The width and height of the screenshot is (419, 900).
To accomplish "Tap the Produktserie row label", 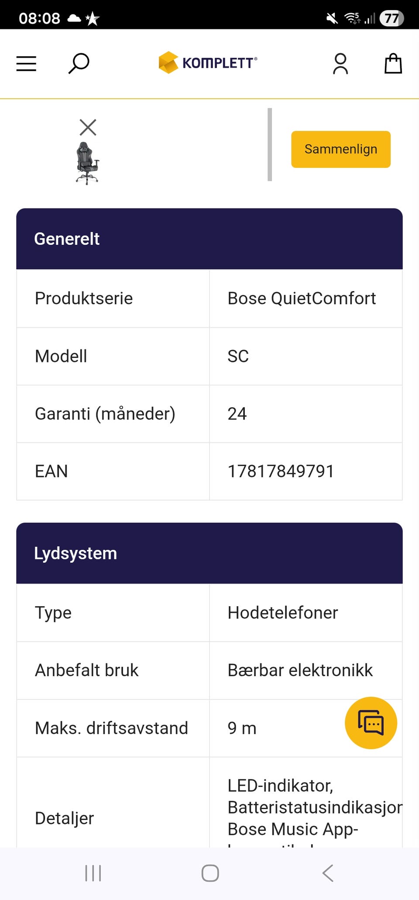I will [x=84, y=299].
